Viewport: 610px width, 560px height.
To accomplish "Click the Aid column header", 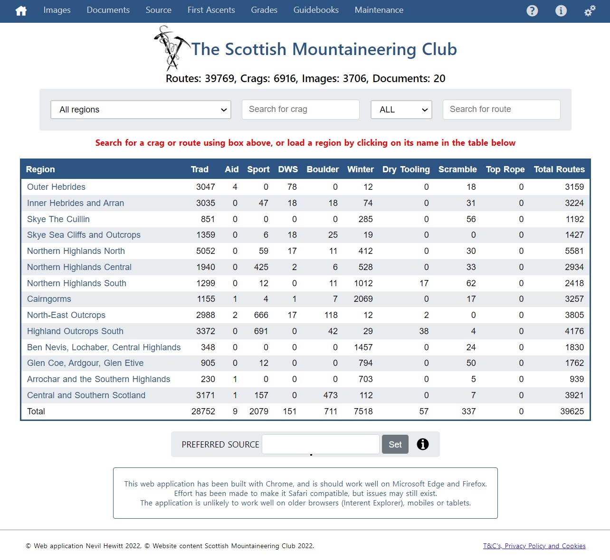I will pyautogui.click(x=232, y=169).
